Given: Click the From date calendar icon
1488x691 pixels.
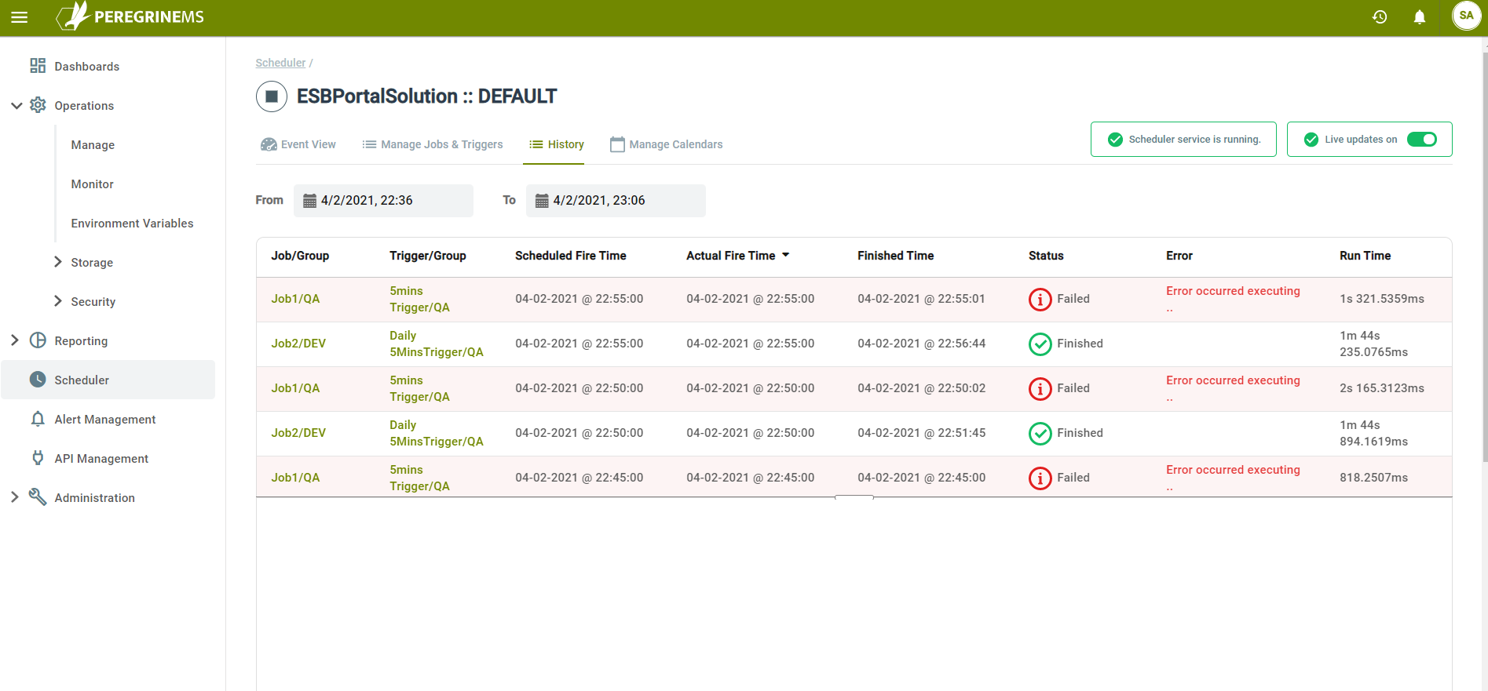Looking at the screenshot, I should pyautogui.click(x=310, y=201).
